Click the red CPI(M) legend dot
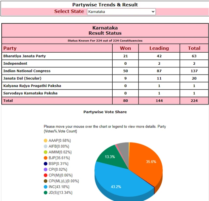Viewport: 209px width, 201px height. (x=45, y=175)
